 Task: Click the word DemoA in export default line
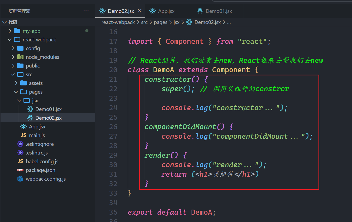pos(202,212)
